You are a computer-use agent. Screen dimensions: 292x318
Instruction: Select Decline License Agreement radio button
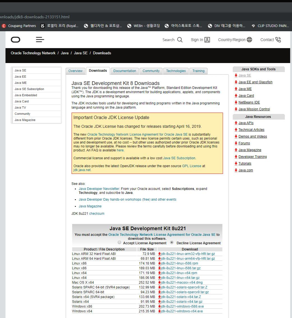(x=172, y=243)
